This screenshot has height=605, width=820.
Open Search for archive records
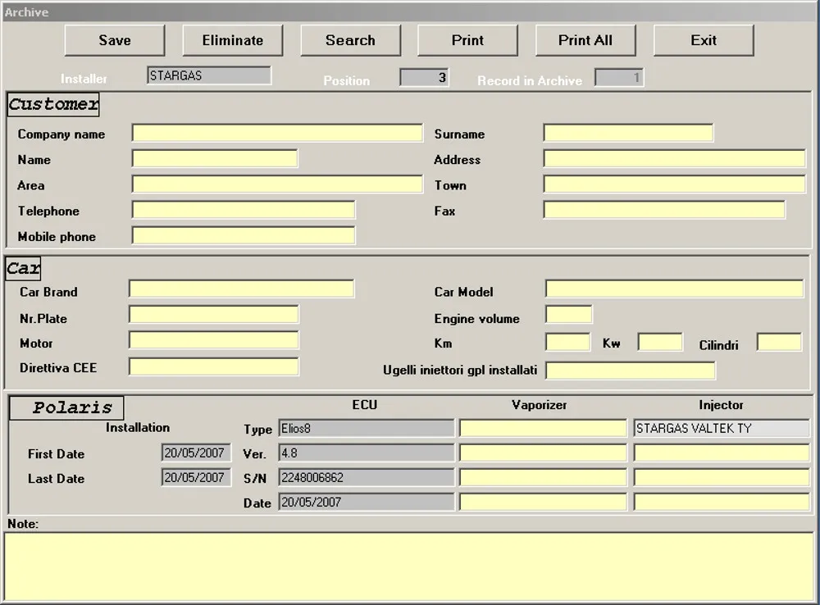pos(350,40)
